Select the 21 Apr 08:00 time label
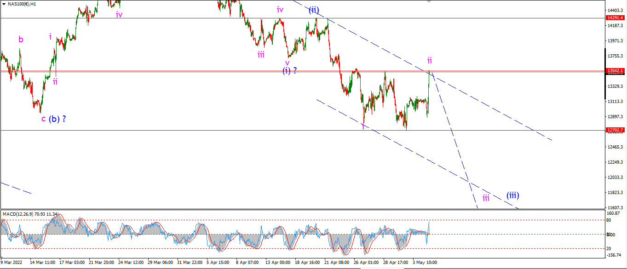Viewport: 627px width, 269px height. pyautogui.click(x=337, y=262)
